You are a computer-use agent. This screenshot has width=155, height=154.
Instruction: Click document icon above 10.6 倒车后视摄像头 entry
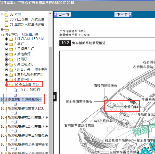point(15,131)
